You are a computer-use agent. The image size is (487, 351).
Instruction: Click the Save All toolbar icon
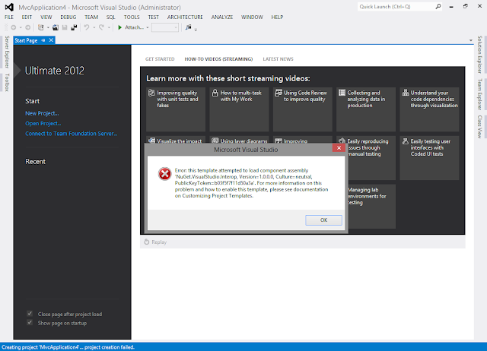pyautogui.click(x=74, y=27)
